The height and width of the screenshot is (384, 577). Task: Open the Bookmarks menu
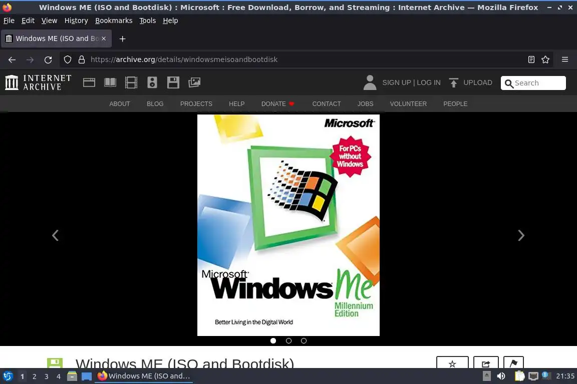[x=114, y=20]
